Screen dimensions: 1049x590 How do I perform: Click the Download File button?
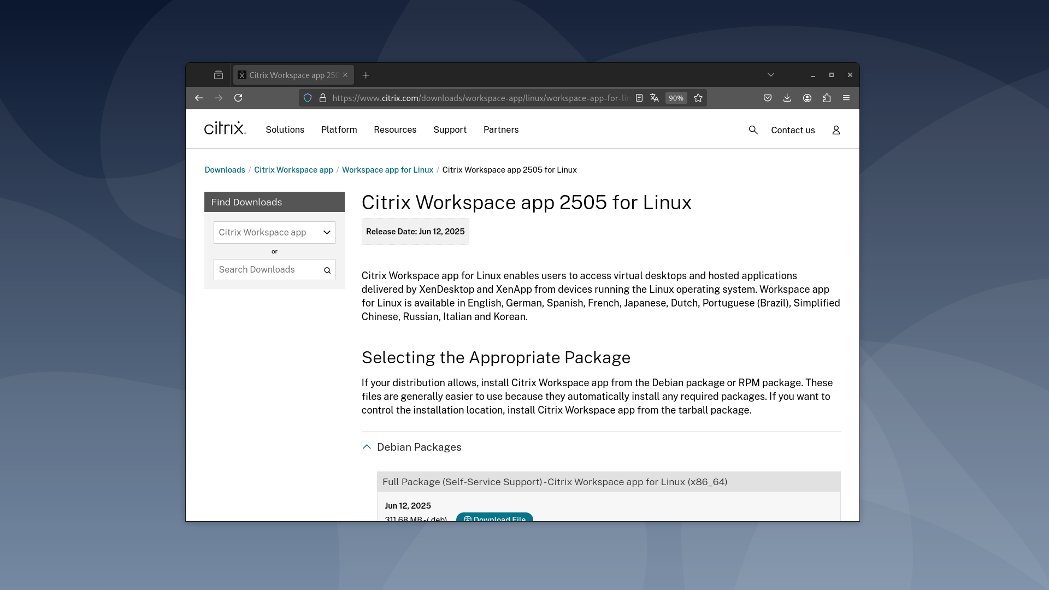[x=494, y=517]
